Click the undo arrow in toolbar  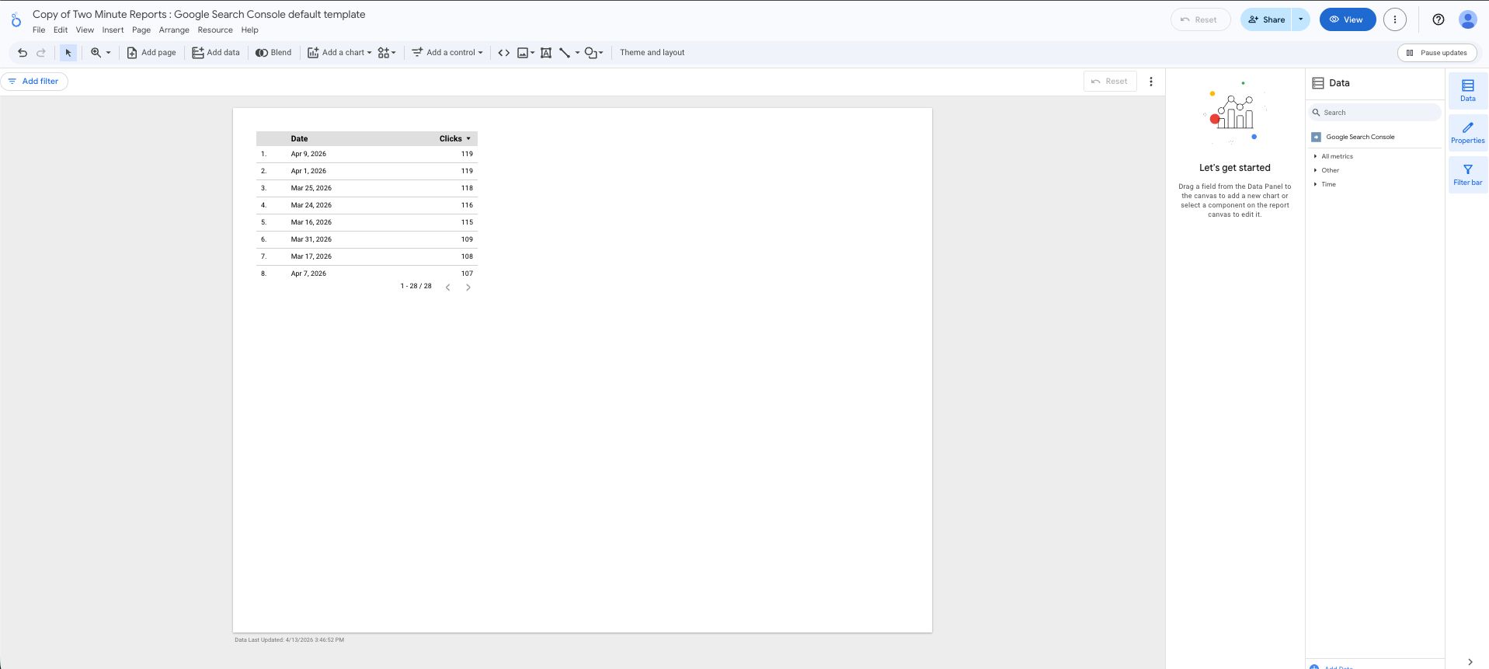pyautogui.click(x=23, y=53)
